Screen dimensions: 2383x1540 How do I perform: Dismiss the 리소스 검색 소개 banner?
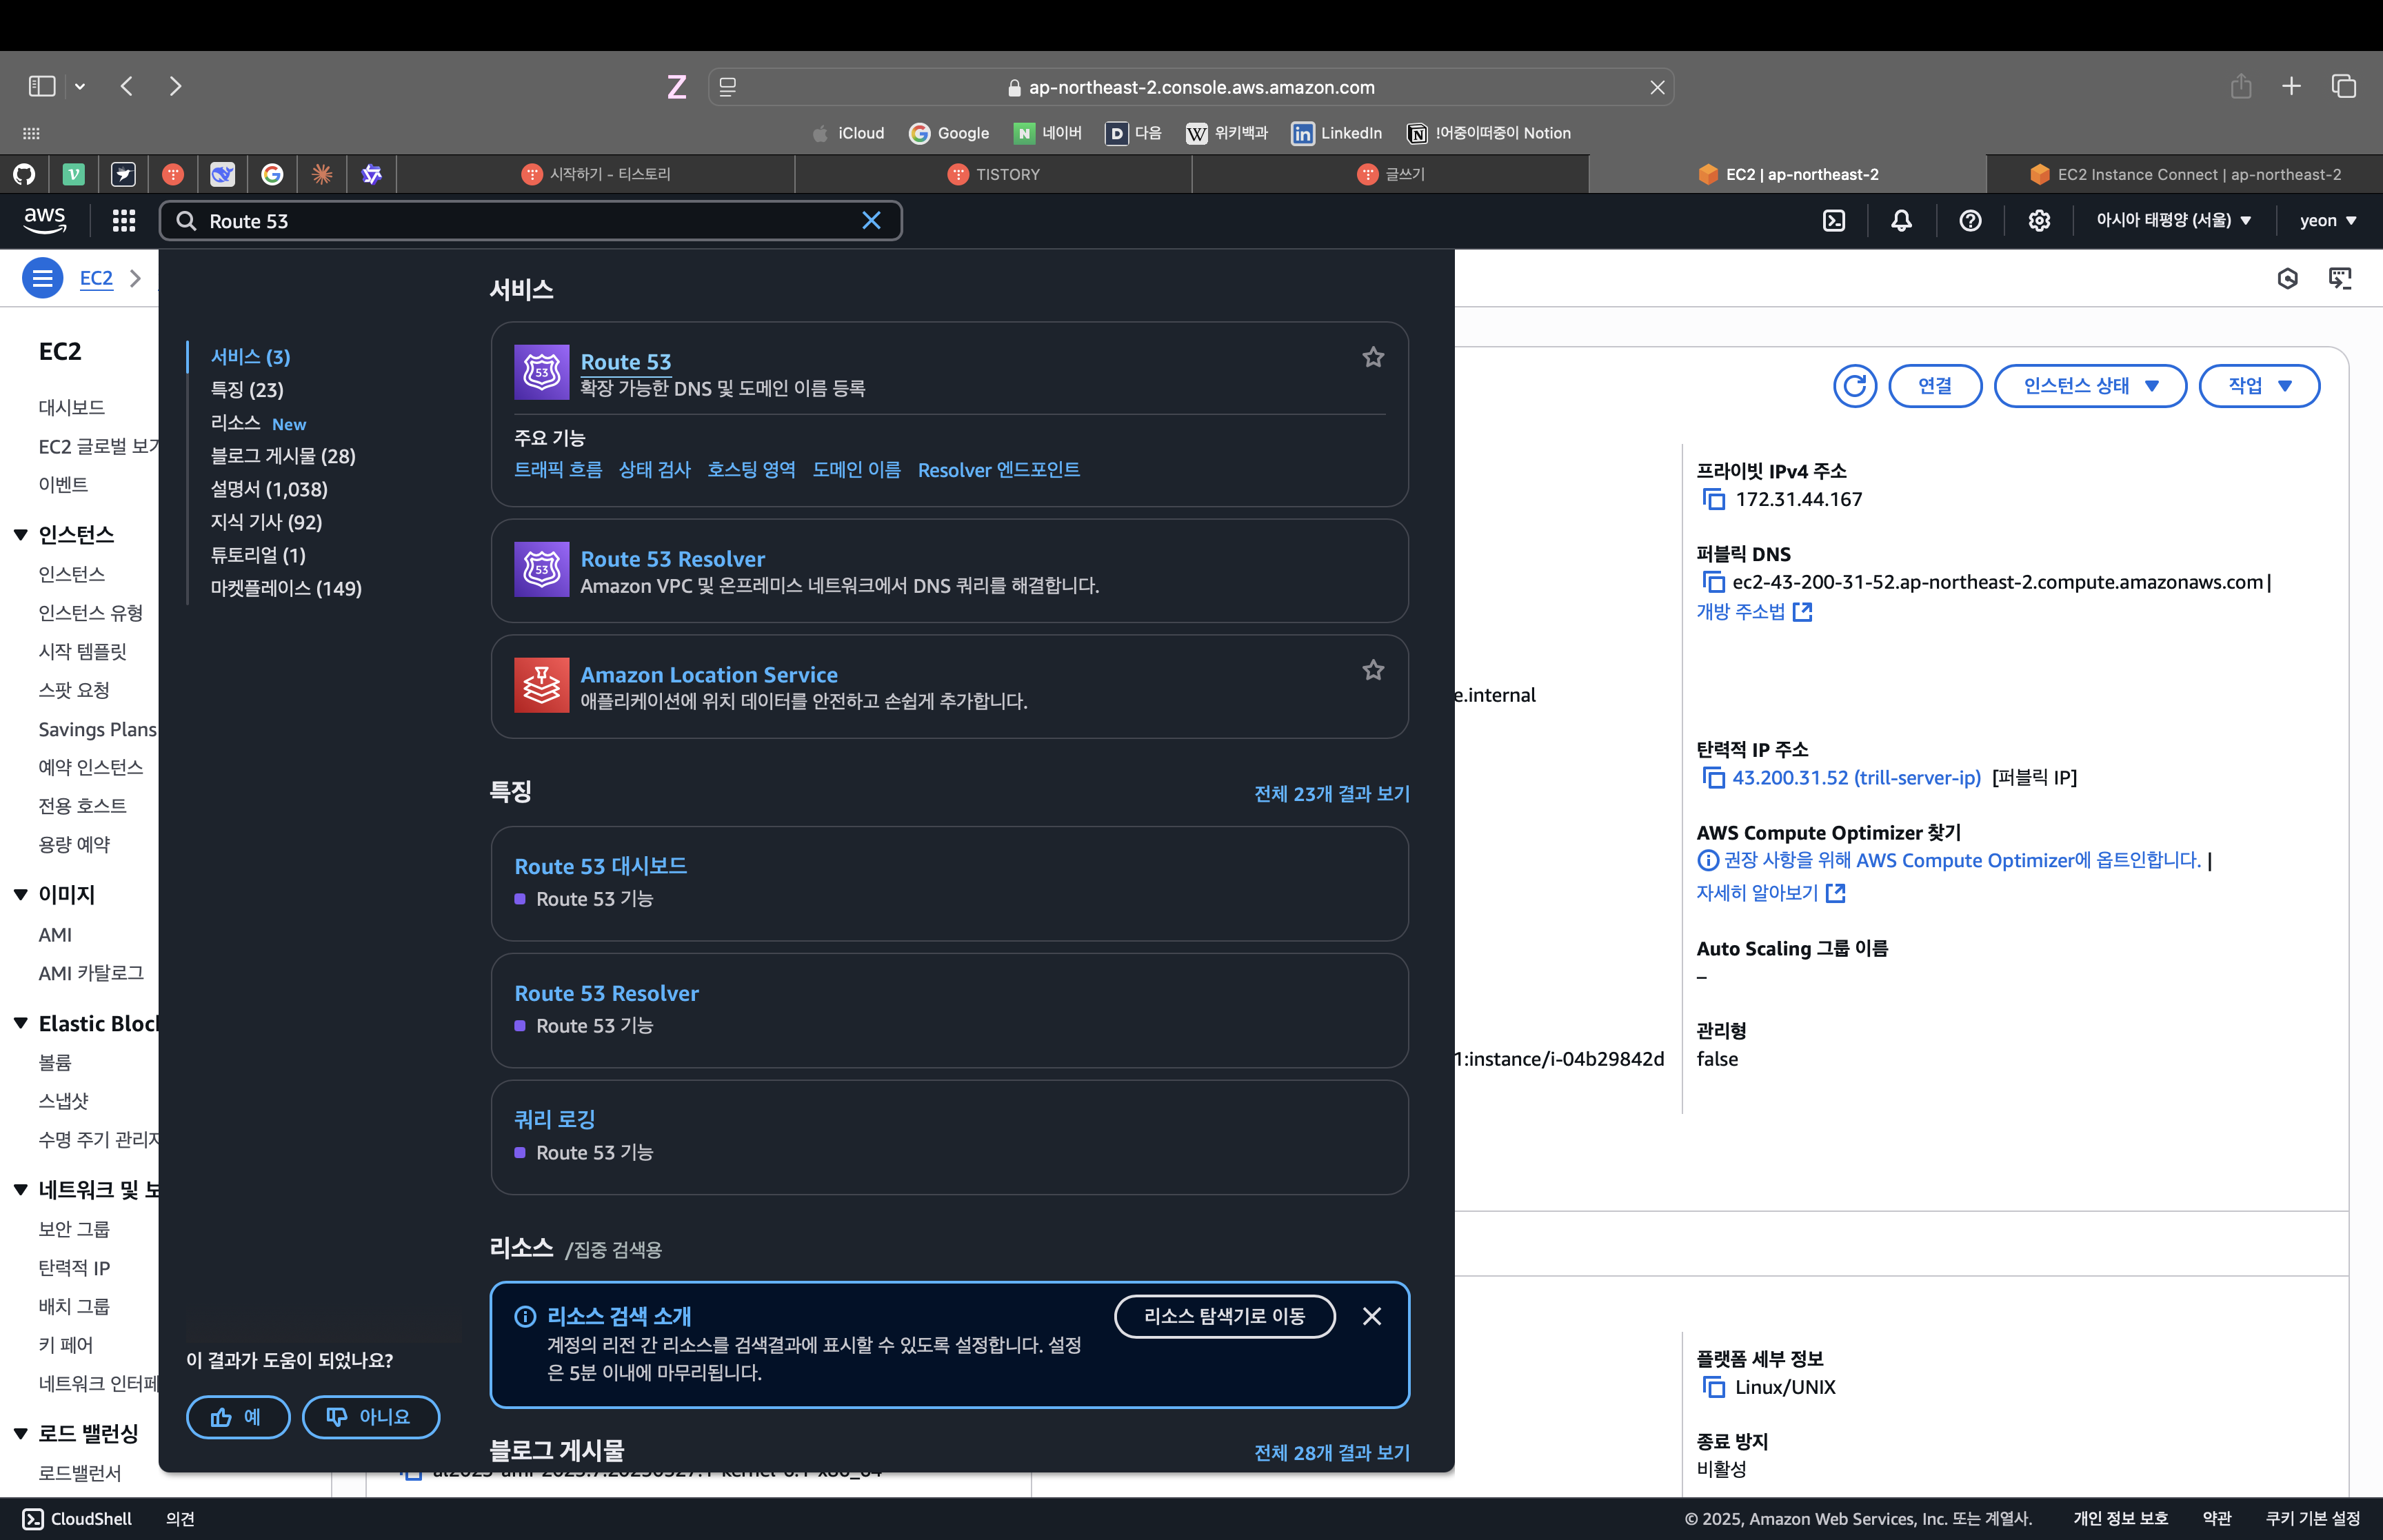point(1371,1317)
